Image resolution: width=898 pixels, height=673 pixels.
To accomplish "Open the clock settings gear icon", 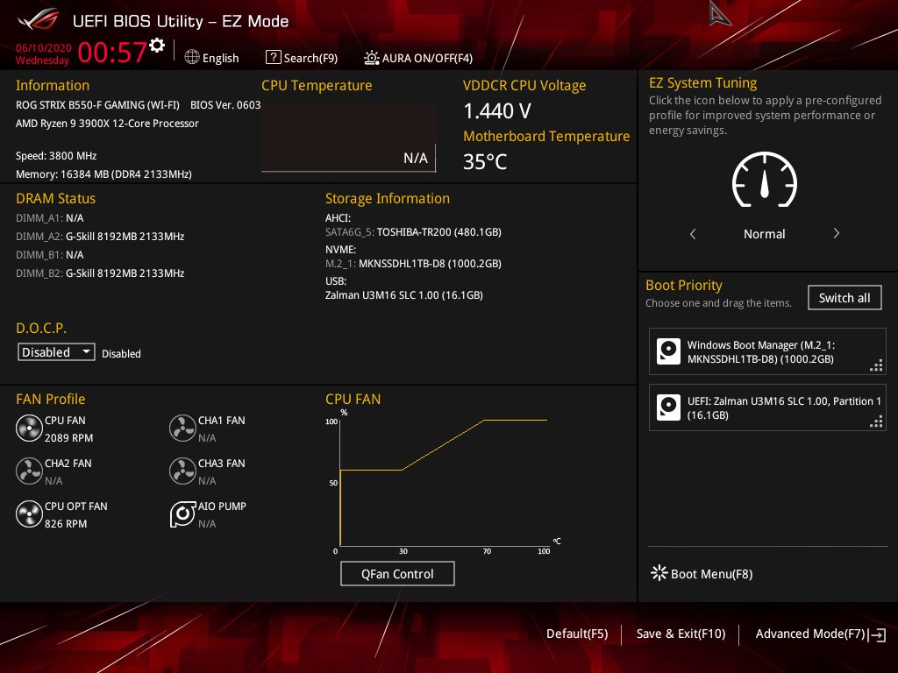I will point(157,46).
